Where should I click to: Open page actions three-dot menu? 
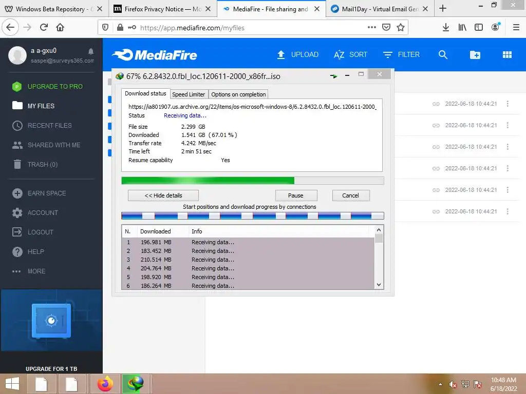pyautogui.click(x=372, y=28)
